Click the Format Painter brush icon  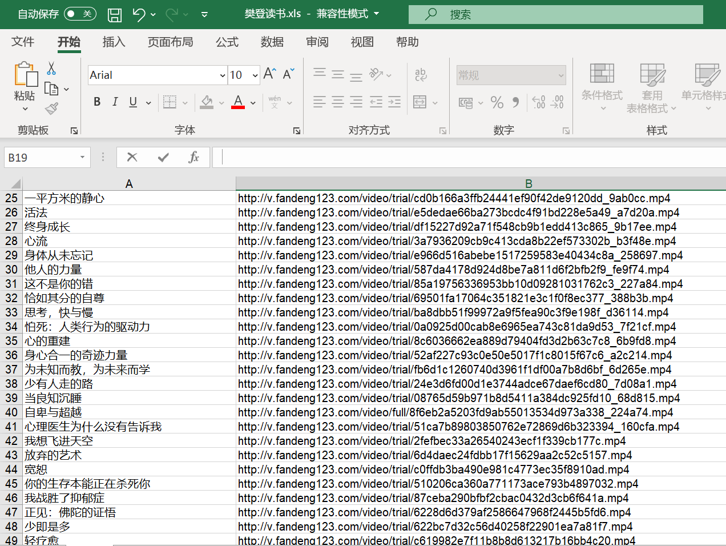[x=51, y=108]
